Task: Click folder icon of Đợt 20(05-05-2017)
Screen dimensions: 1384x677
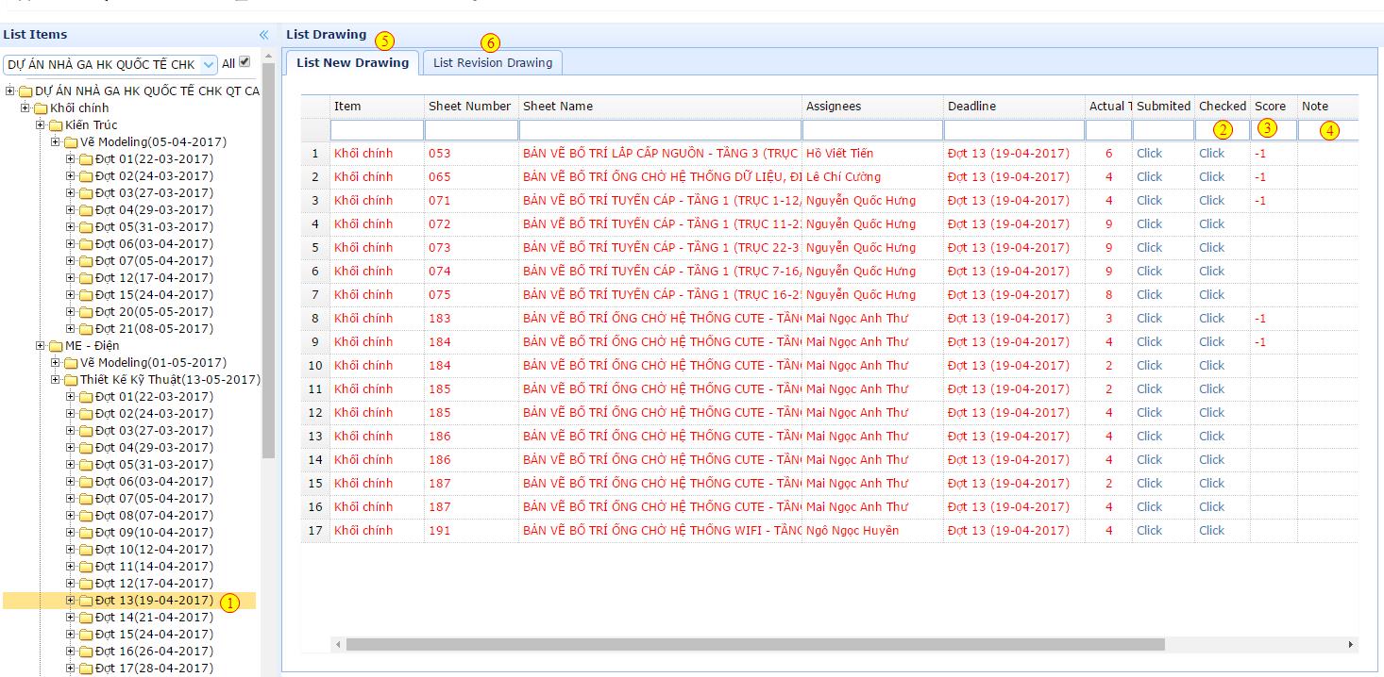Action: [86, 312]
